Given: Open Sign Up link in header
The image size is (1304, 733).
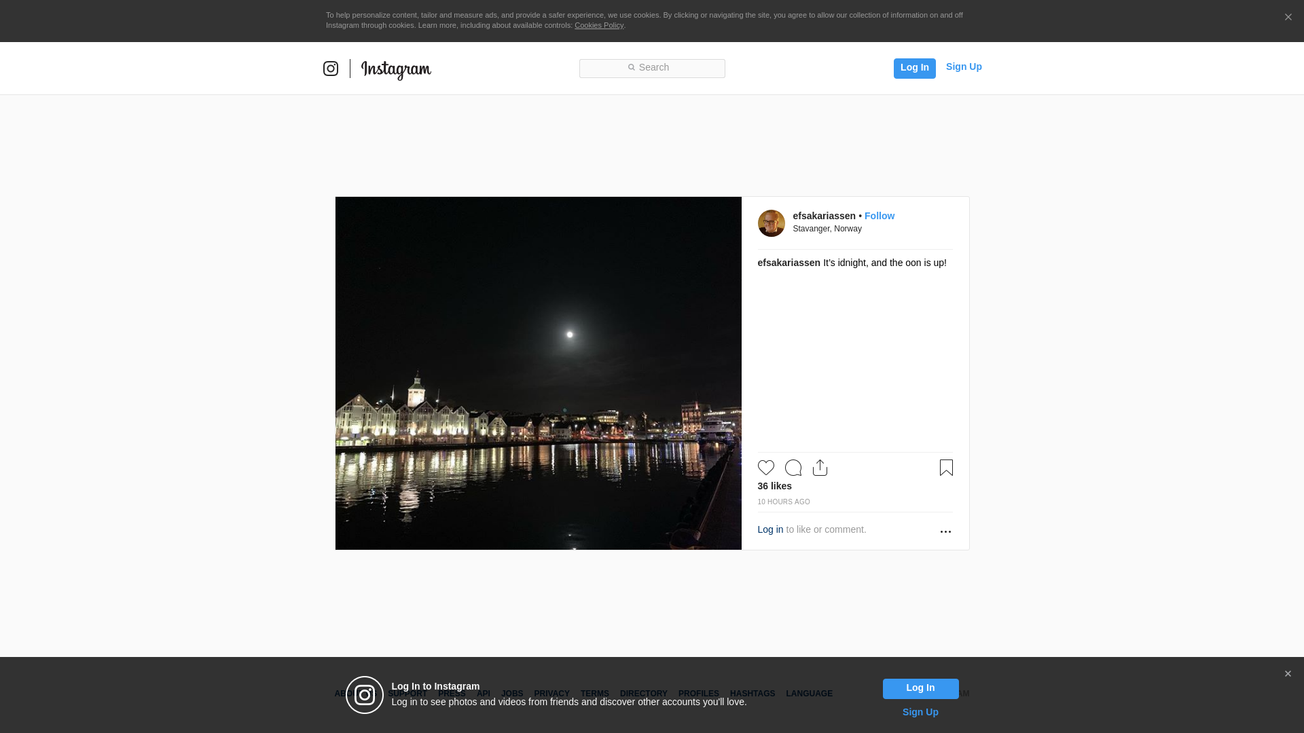Looking at the screenshot, I should 964,67.
